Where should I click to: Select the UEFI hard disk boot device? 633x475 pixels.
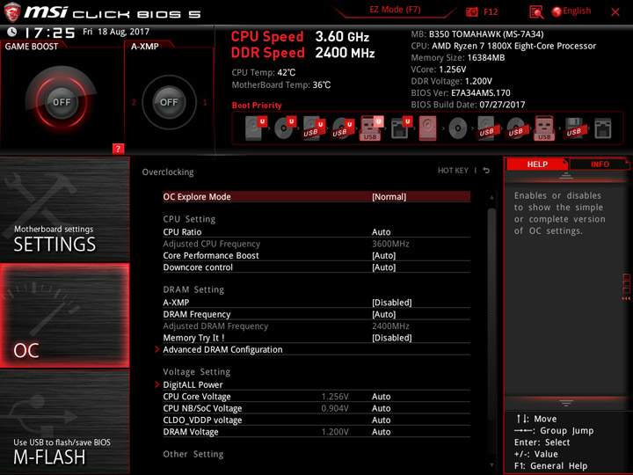(256, 128)
